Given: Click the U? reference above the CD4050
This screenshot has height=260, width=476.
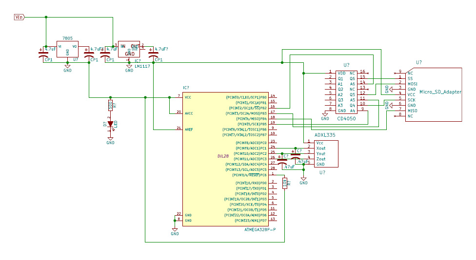Looking at the screenshot, I should pyautogui.click(x=346, y=65).
